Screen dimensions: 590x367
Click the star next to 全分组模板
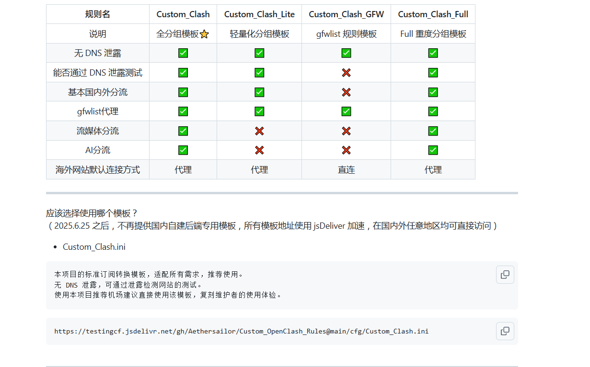point(204,34)
